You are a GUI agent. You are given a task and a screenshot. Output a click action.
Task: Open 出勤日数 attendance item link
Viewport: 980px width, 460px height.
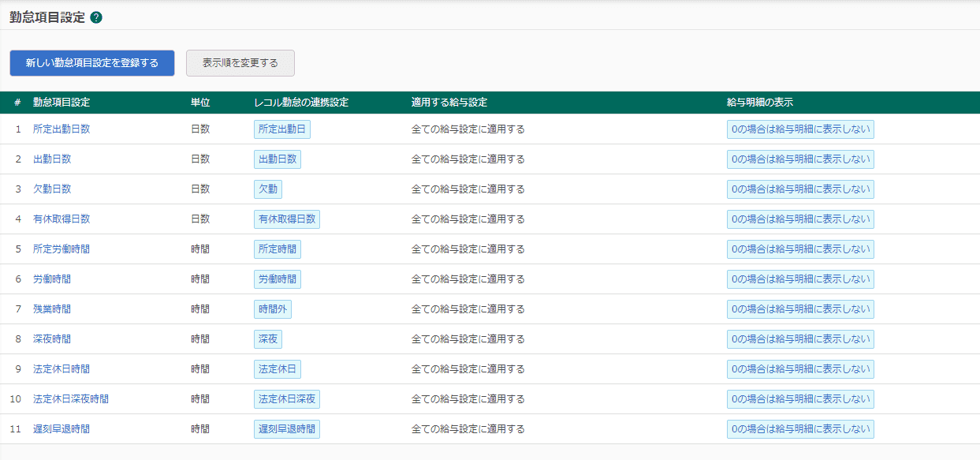point(52,159)
